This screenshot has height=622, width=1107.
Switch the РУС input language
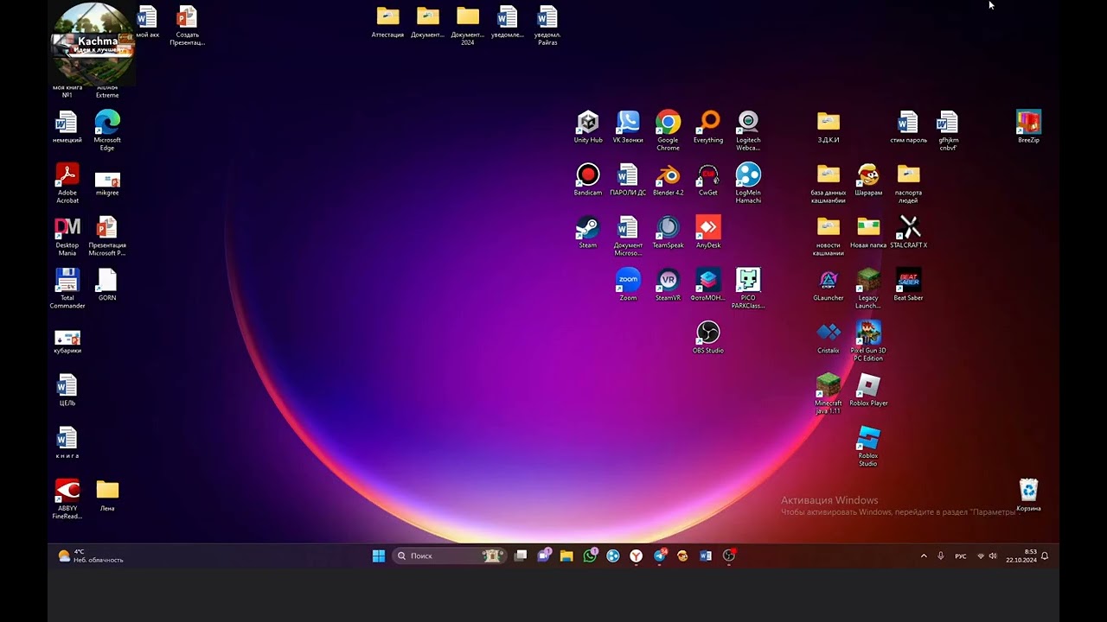click(961, 556)
